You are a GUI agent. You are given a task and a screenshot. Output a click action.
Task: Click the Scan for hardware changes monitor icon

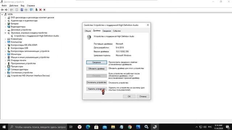pyautogui.click(x=31, y=10)
